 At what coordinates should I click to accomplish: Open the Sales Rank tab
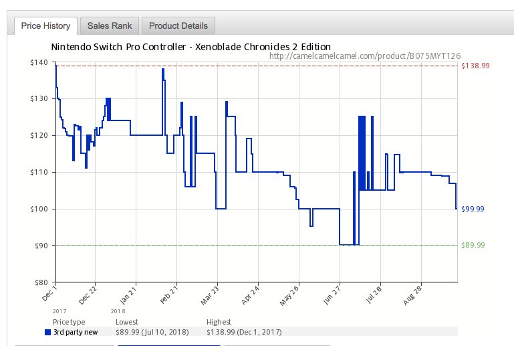tap(110, 26)
